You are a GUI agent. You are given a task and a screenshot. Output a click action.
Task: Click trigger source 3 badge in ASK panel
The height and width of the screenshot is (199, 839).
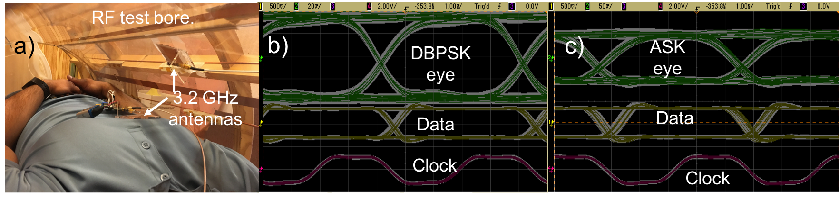[803, 6]
